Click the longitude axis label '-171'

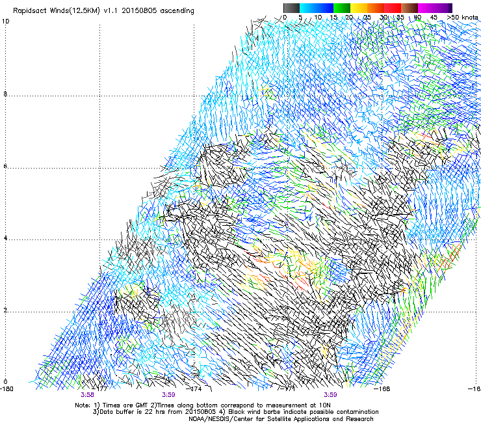288,389
